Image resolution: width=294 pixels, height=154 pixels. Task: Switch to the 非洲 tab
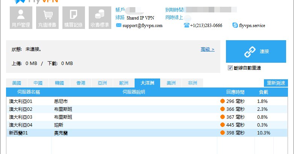(192, 83)
